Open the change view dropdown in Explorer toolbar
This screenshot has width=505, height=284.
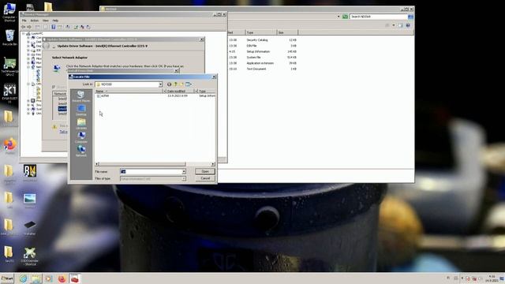(x=394, y=25)
